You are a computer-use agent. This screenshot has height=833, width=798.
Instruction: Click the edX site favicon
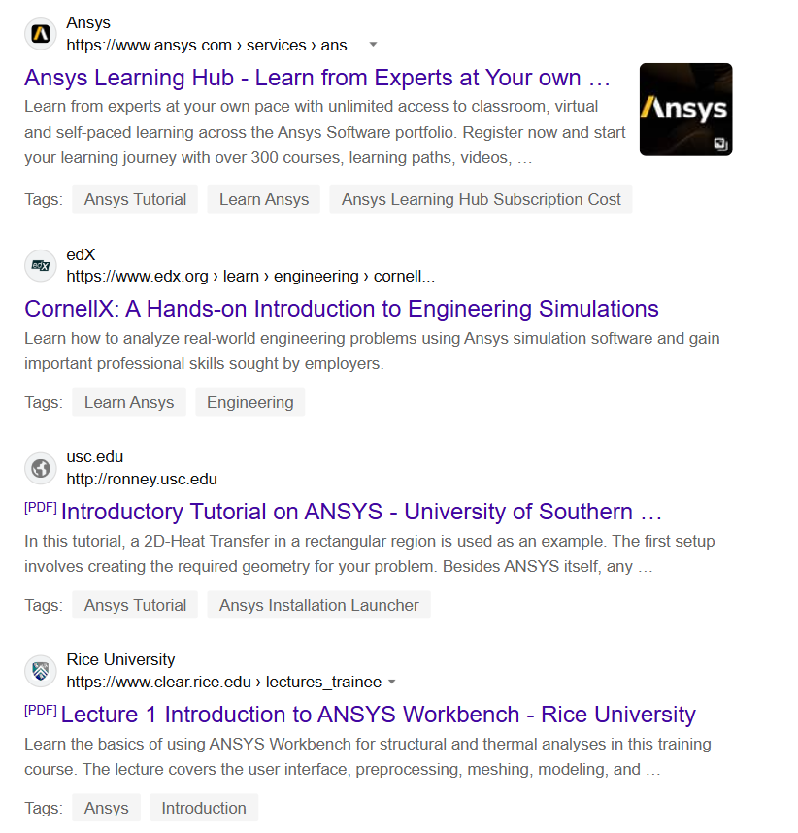[40, 264]
